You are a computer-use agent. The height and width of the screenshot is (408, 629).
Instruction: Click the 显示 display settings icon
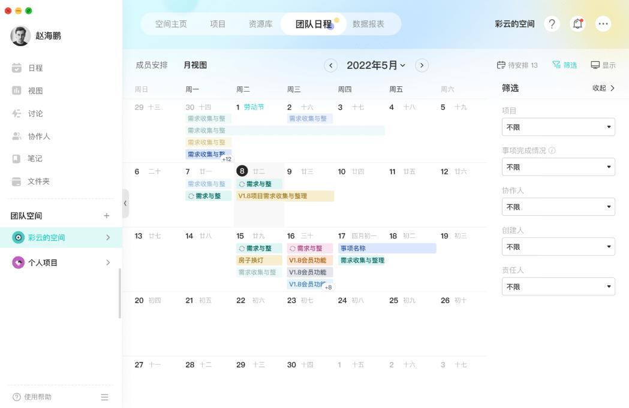(x=603, y=65)
